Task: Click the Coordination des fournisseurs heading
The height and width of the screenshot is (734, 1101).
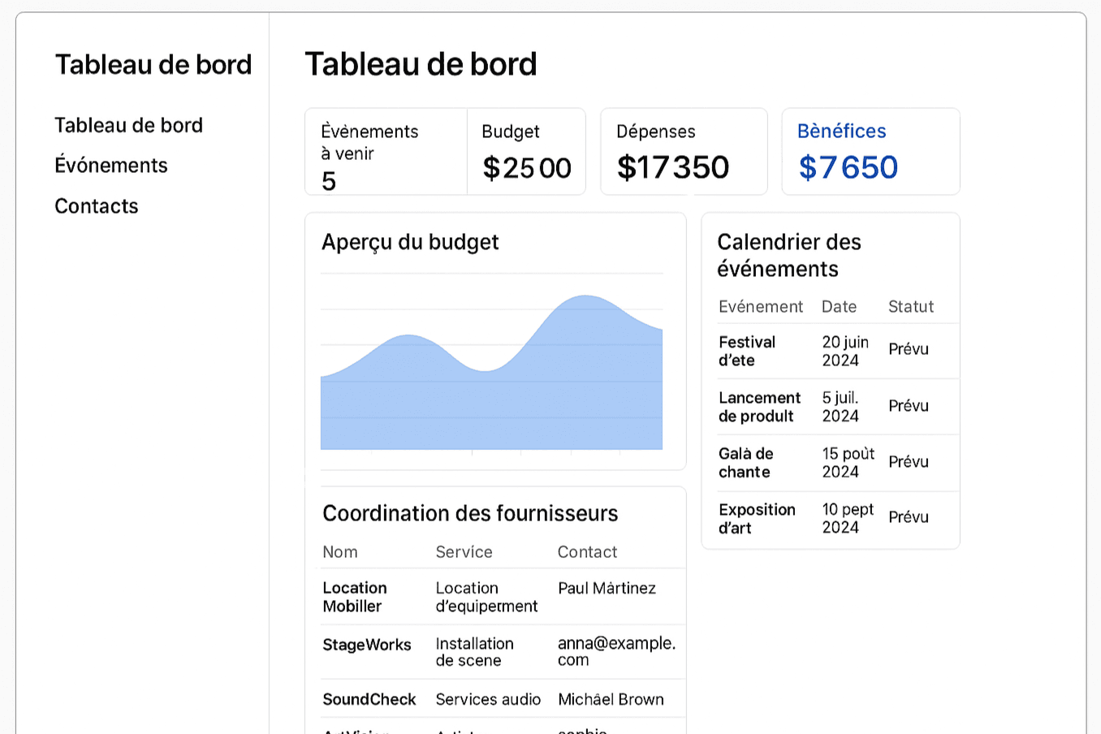Action: pyautogui.click(x=470, y=513)
